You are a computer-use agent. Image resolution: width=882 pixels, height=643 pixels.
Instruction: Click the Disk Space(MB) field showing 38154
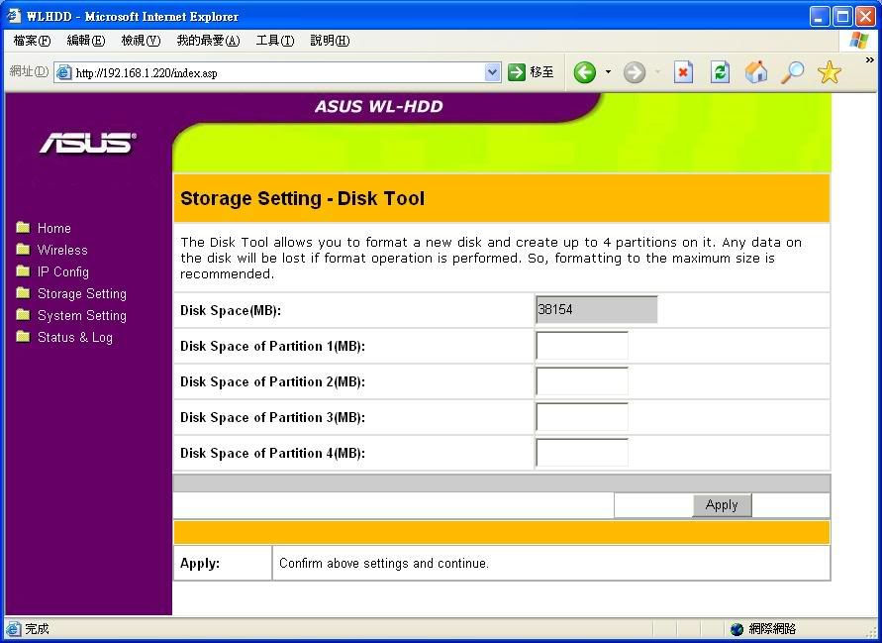596,310
